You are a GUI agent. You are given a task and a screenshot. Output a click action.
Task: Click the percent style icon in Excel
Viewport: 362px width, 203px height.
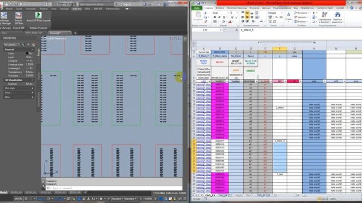277,17
